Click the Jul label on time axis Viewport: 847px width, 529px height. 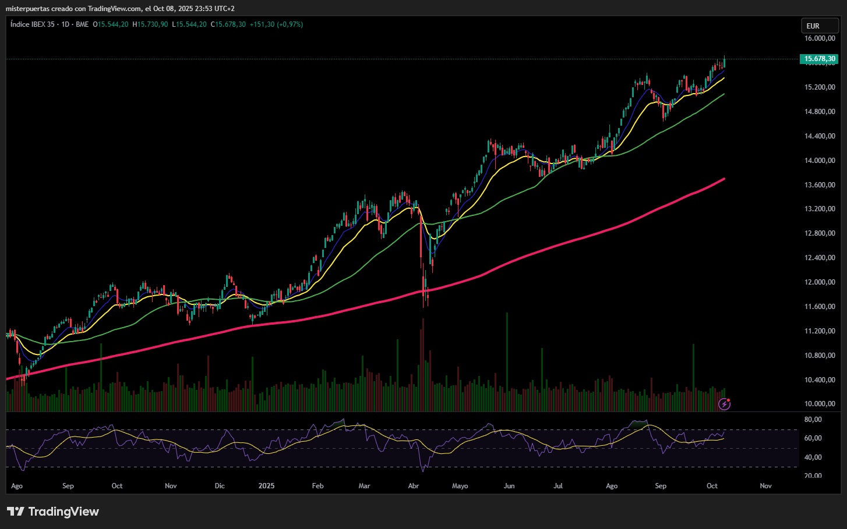tap(558, 486)
